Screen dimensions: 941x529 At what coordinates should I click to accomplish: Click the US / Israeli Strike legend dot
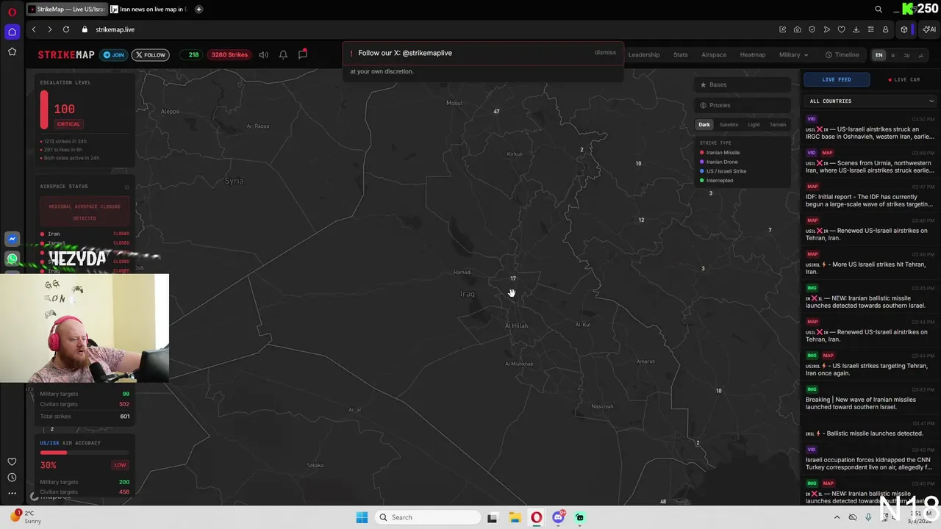pyautogui.click(x=702, y=171)
